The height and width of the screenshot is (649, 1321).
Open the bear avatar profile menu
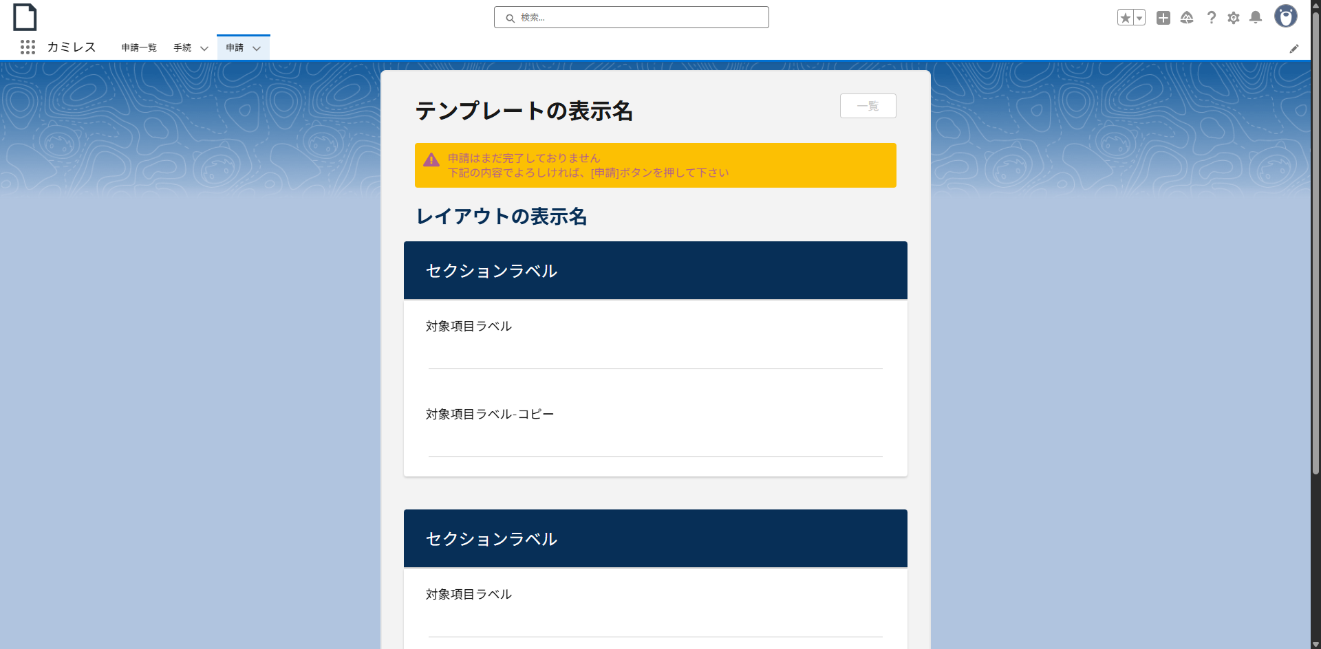[1287, 16]
